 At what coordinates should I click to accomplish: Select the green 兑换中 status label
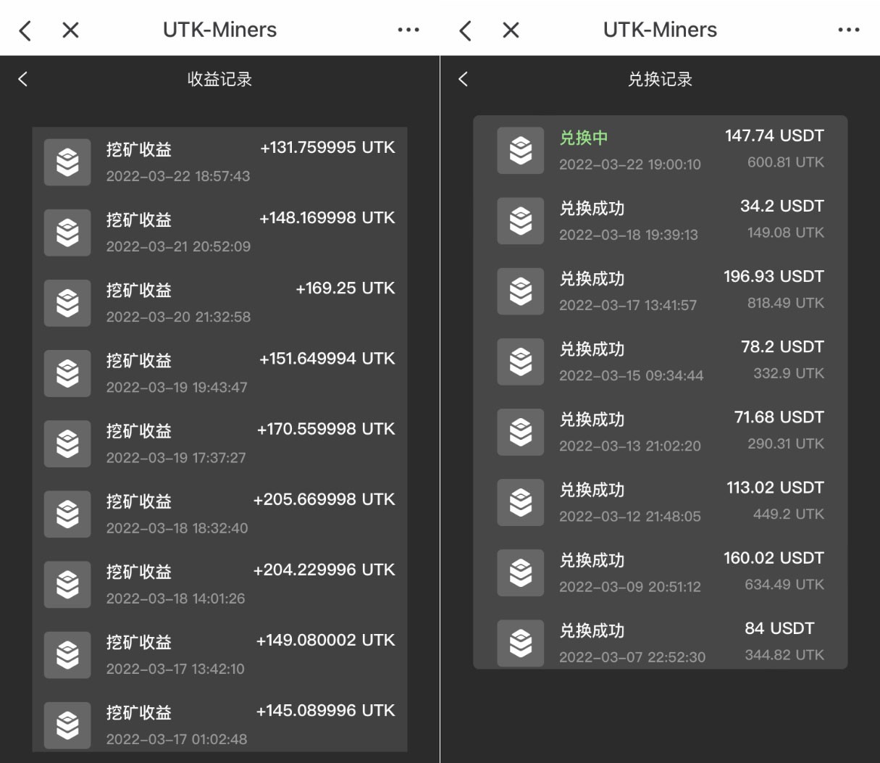[583, 138]
